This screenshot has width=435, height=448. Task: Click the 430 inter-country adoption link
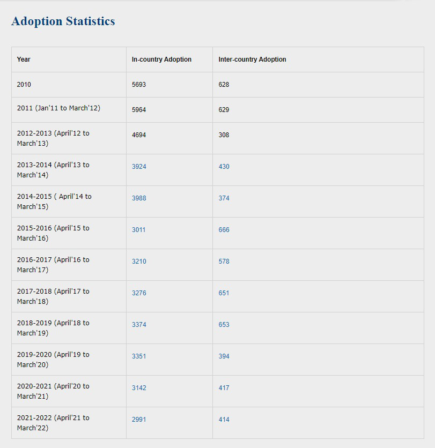point(224,167)
